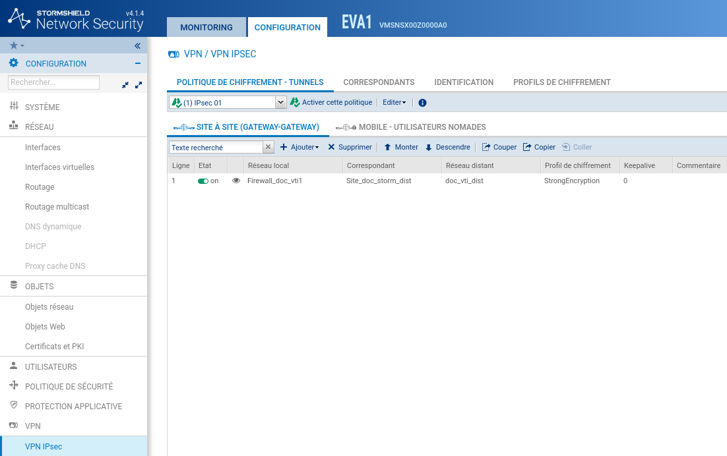Viewport: 727px width, 456px height.
Task: Open the IPsec 01 policy dropdown
Action: [280, 102]
